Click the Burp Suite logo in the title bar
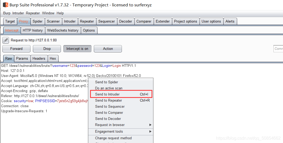 point(5,5)
